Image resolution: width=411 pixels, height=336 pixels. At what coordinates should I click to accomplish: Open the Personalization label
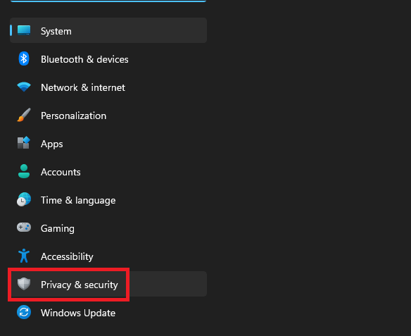73,116
